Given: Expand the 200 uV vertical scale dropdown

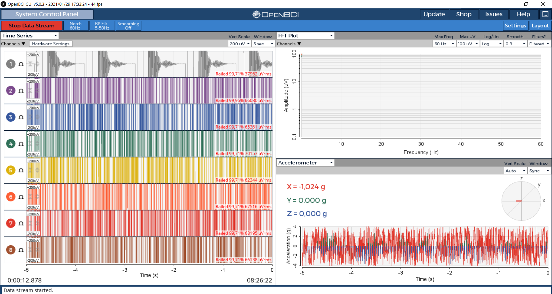Looking at the screenshot, I should point(240,44).
